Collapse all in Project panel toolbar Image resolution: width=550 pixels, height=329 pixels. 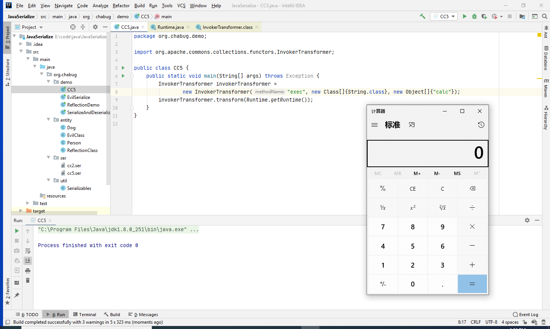(x=83, y=27)
